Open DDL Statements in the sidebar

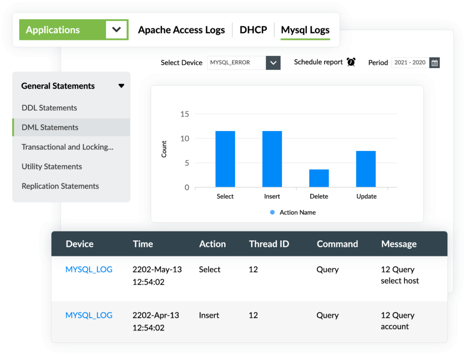point(49,108)
